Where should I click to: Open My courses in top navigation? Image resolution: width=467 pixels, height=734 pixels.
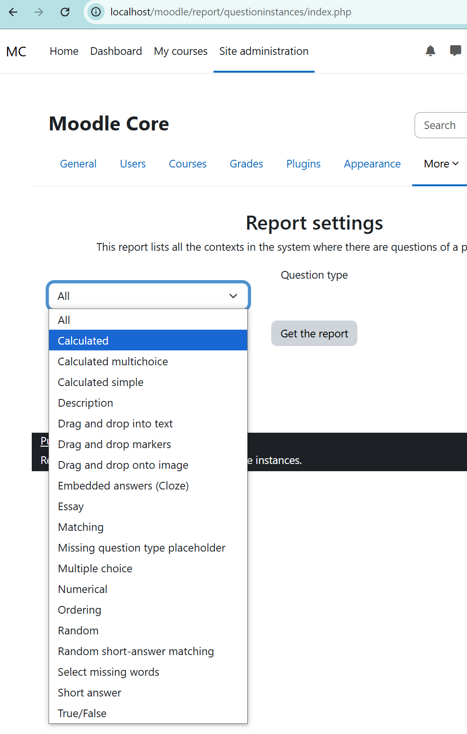pos(181,51)
